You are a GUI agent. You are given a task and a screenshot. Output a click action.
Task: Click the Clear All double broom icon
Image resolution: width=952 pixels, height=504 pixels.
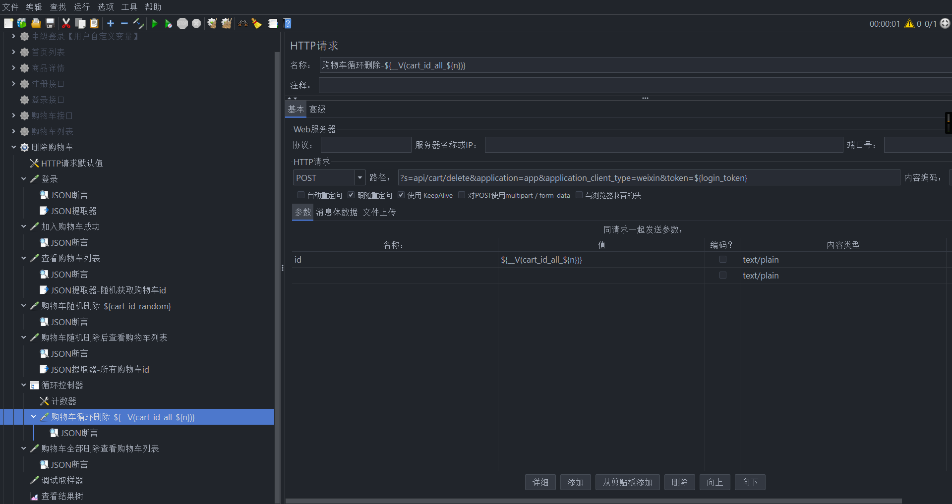pos(227,23)
